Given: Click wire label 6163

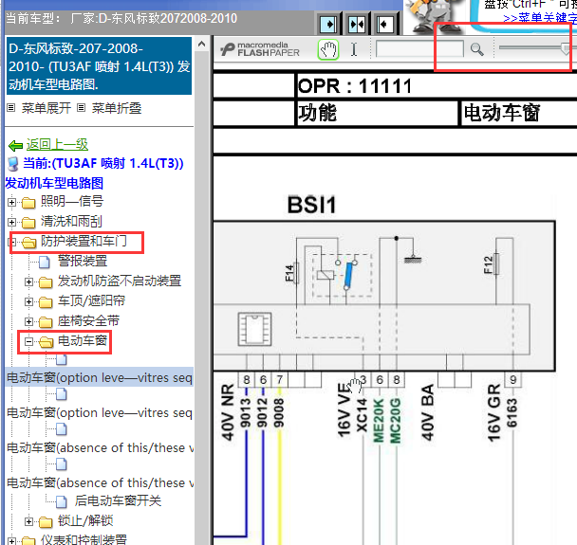Looking at the screenshot, I should tap(512, 413).
